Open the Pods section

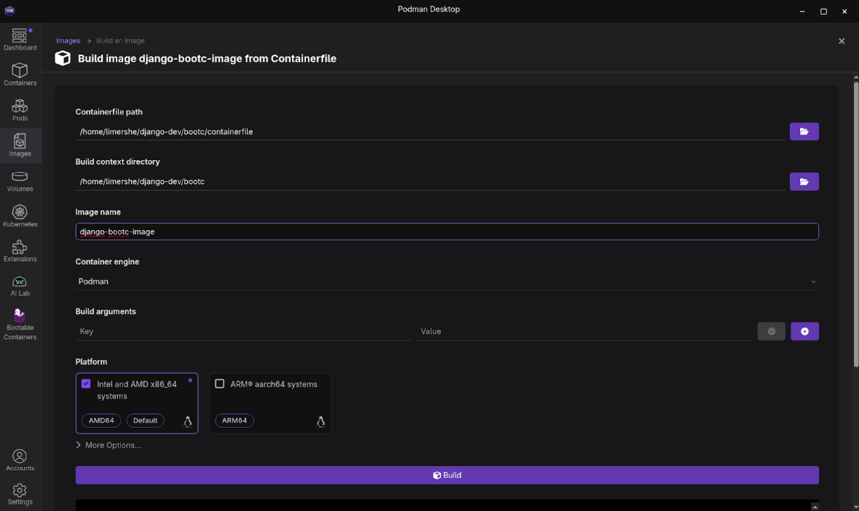20,110
